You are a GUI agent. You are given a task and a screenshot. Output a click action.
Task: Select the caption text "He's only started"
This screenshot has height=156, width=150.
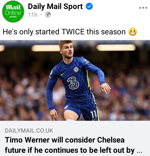(31, 32)
